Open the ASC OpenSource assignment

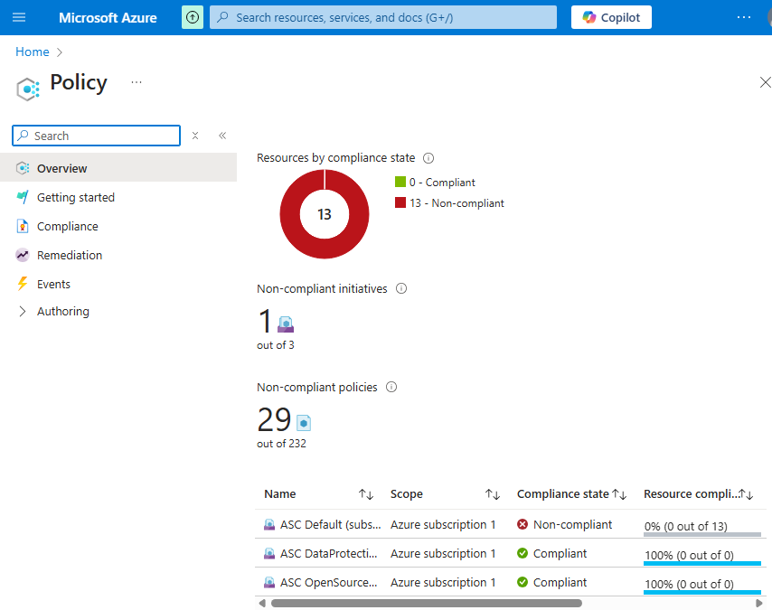click(328, 582)
